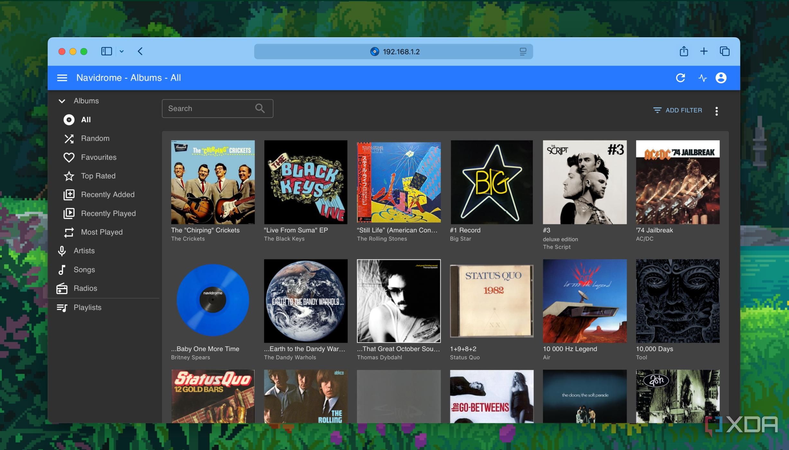Collapse the Albums sidebar section

click(x=62, y=101)
